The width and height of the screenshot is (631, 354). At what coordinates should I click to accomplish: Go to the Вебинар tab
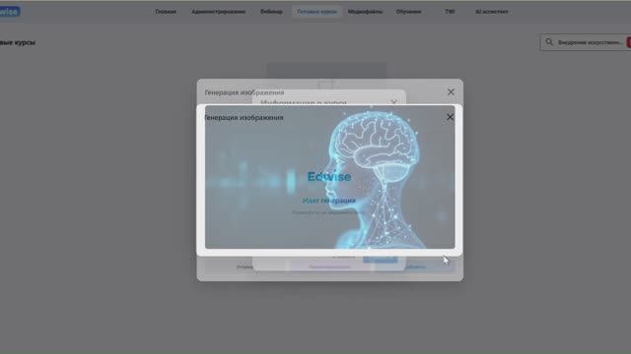pyautogui.click(x=271, y=12)
